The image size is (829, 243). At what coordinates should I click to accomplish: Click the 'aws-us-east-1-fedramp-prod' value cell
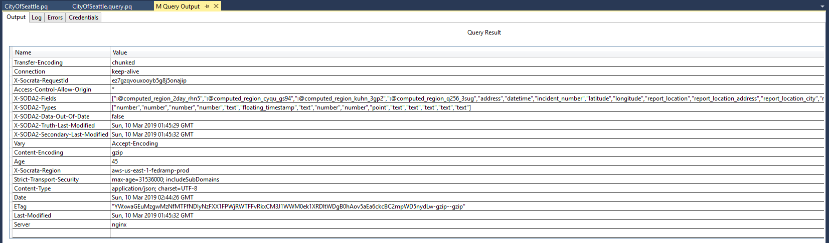point(467,170)
